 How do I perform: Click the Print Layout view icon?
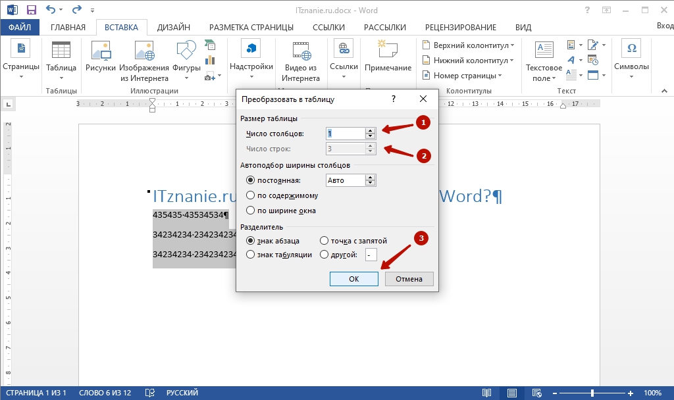511,393
